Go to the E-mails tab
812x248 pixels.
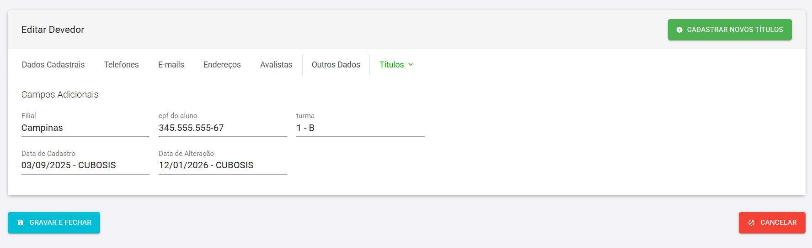(x=171, y=65)
